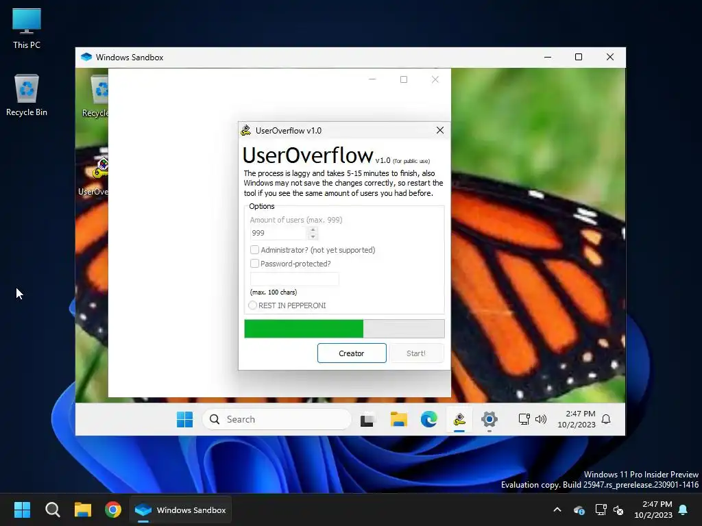The height and width of the screenshot is (526, 702).
Task: Click the Sandbox network tray icon
Action: [524, 419]
